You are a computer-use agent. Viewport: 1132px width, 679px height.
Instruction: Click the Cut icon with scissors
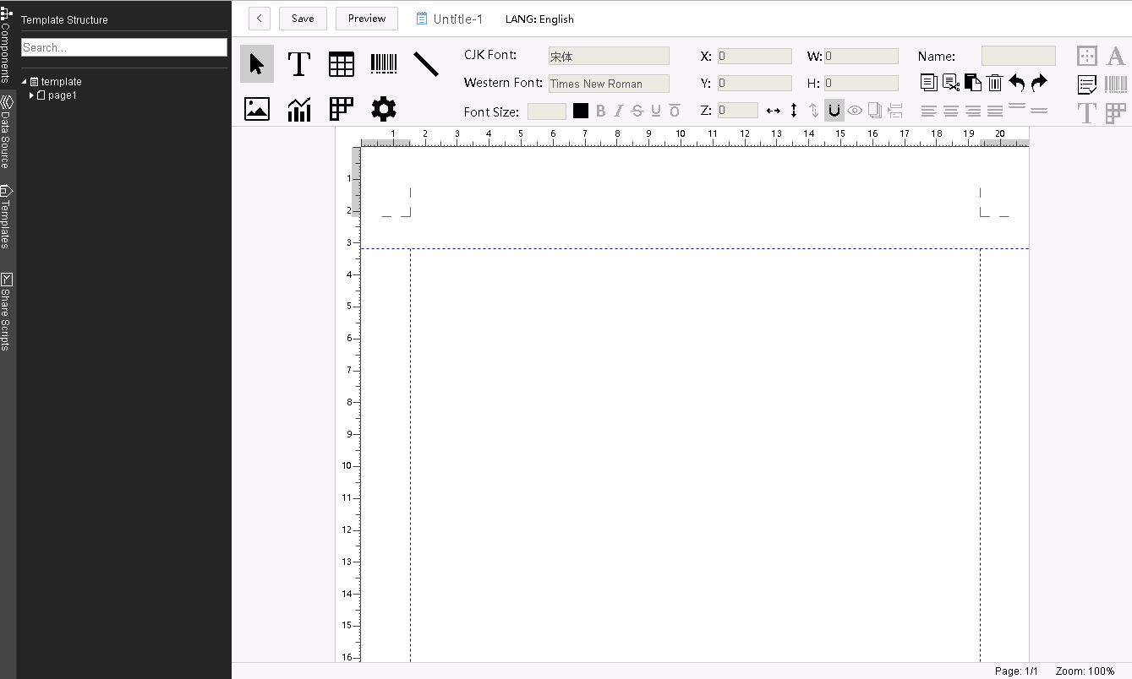click(x=951, y=83)
